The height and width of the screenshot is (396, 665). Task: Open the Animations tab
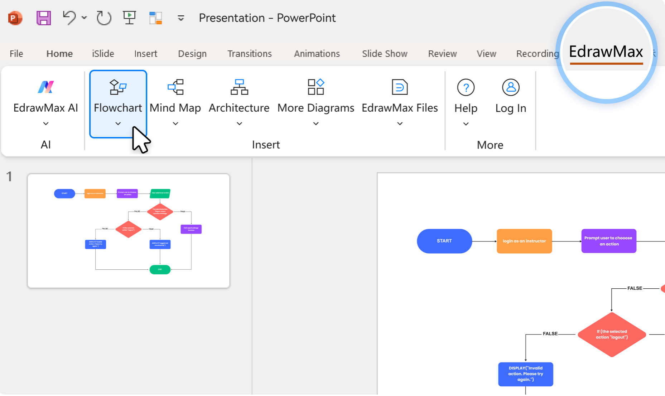coord(317,54)
